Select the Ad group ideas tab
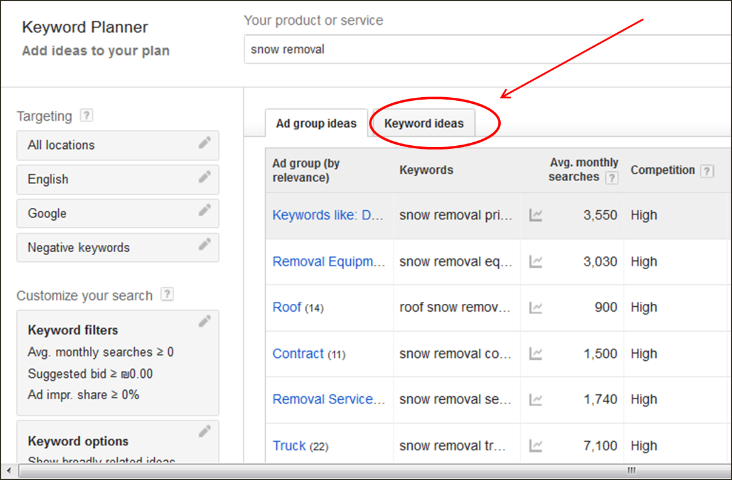The width and height of the screenshot is (732, 480). point(316,123)
